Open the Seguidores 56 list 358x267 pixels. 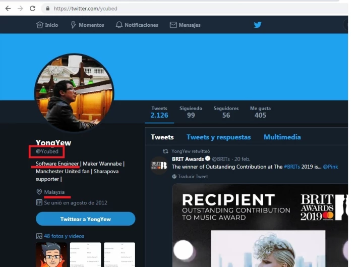tap(226, 112)
